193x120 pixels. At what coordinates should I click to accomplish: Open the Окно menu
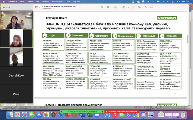pos(68,1)
